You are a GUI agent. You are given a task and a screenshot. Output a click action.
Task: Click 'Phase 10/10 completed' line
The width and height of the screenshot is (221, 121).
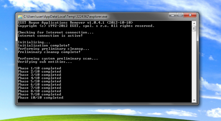tap(40, 98)
